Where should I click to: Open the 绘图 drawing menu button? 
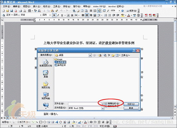tap(6, 122)
